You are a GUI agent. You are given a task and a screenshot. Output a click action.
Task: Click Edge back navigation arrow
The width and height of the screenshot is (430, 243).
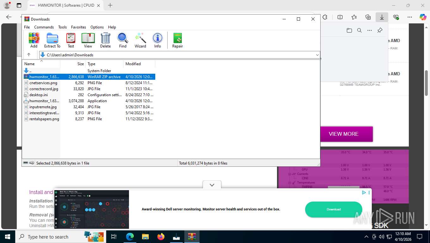(9, 17)
